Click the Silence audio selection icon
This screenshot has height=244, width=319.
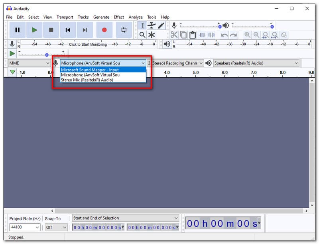(x=211, y=35)
